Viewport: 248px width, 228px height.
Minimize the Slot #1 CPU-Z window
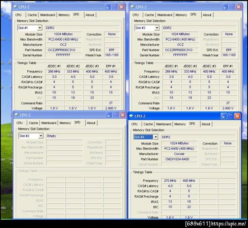tap(108, 7)
